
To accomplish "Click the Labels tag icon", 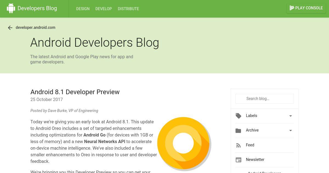I will [239, 116].
